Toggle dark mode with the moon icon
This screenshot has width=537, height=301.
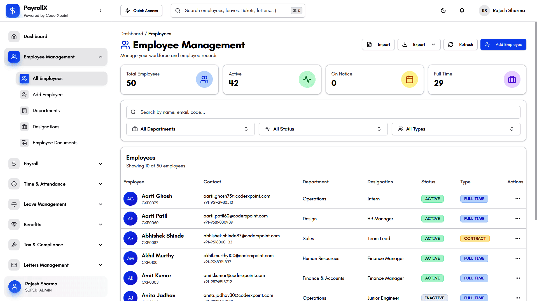point(443,11)
